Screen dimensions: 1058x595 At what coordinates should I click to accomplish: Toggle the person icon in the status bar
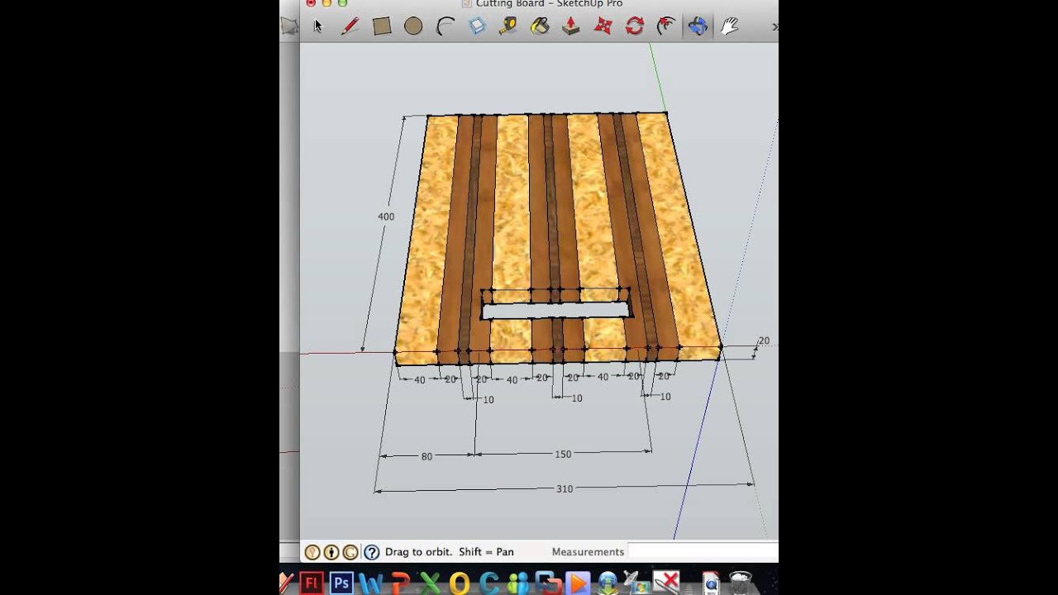tap(331, 551)
